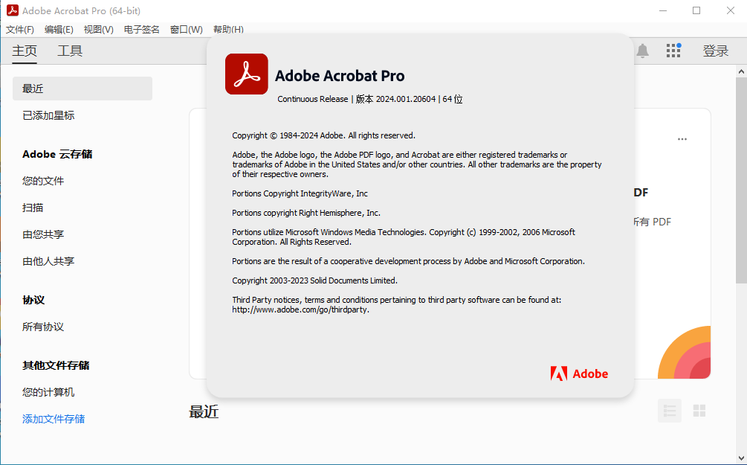
Task: Open the Adobe apps grid icon
Action: click(x=673, y=51)
